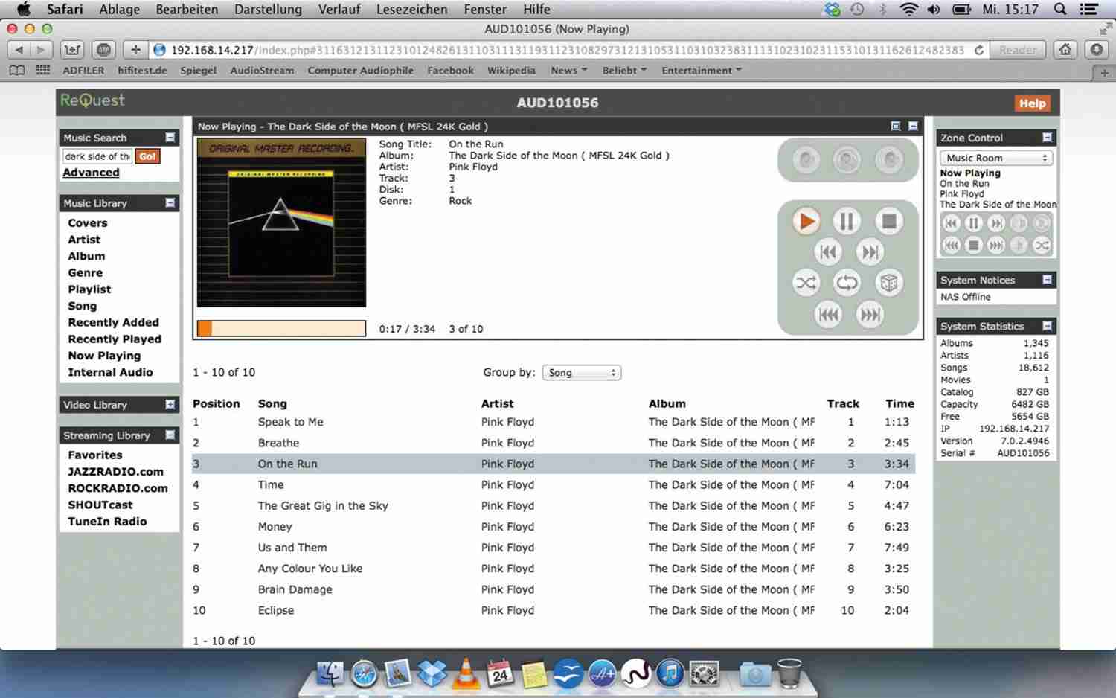This screenshot has width=1116, height=698.
Task: Click the orange Go! search button
Action: pyautogui.click(x=147, y=156)
